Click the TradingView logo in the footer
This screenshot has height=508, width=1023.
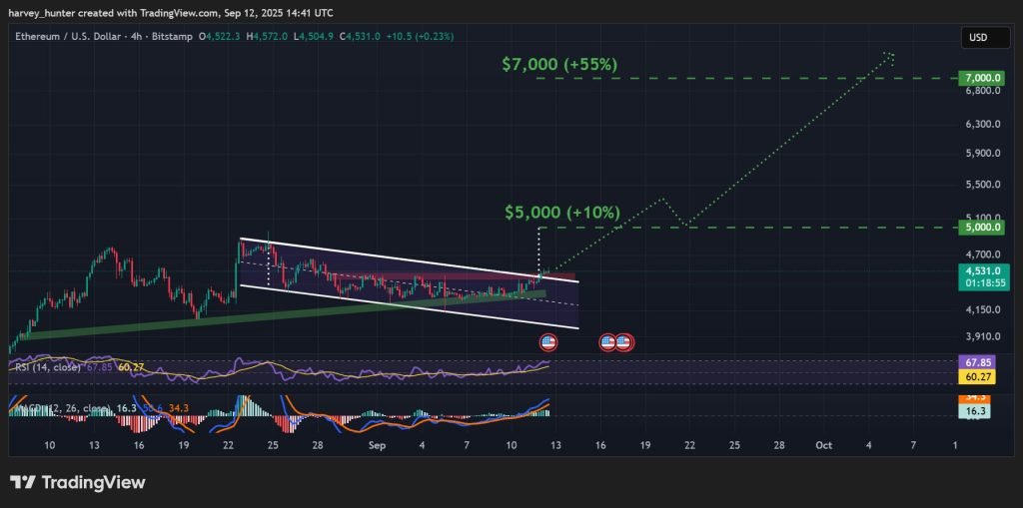tap(78, 483)
